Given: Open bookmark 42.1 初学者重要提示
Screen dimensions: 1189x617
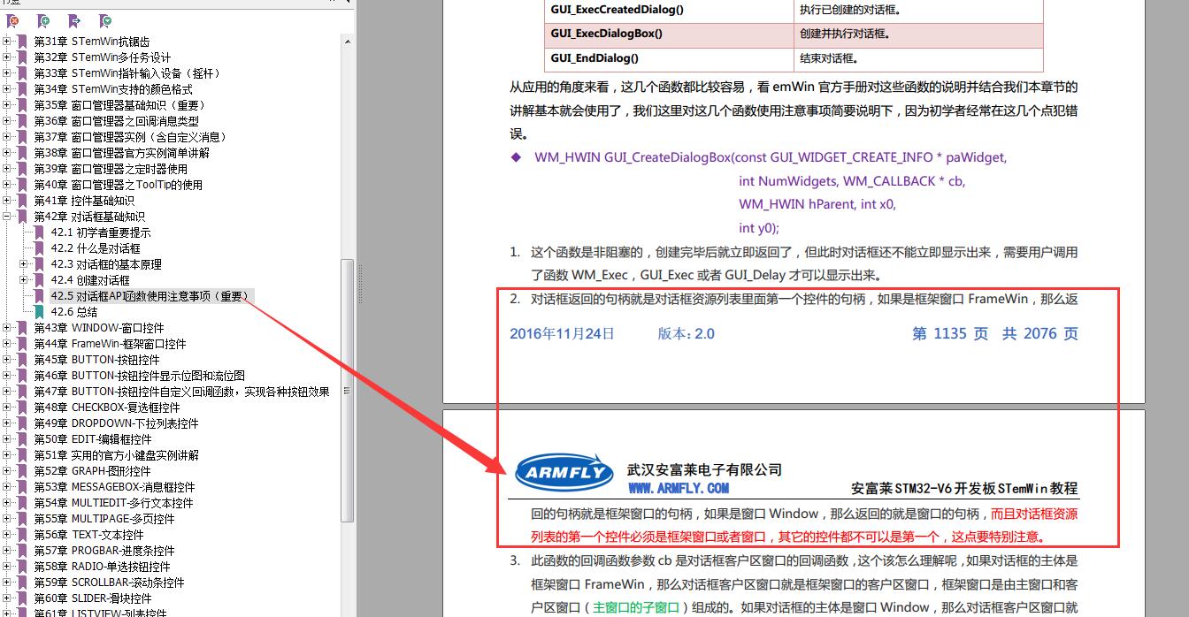Looking at the screenshot, I should pyautogui.click(x=101, y=232).
